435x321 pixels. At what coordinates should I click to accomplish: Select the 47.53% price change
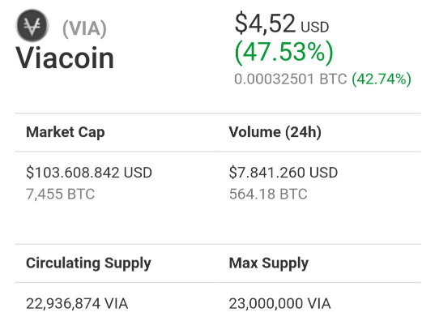(x=284, y=53)
